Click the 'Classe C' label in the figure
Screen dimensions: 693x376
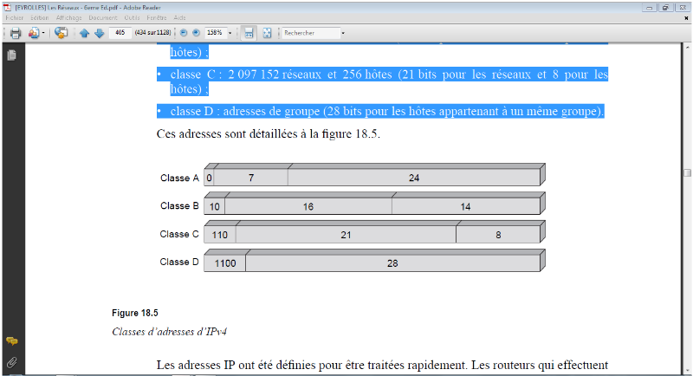pyautogui.click(x=179, y=234)
